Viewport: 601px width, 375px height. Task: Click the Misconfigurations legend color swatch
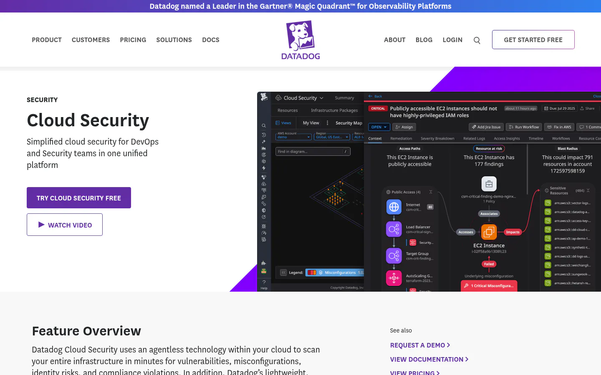click(312, 272)
